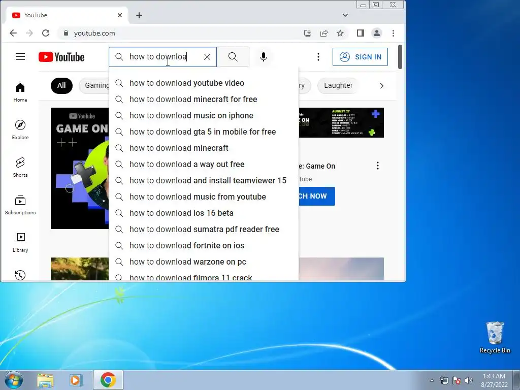Open the GAME ON banner thumbnail
520x390 pixels.
(80, 168)
